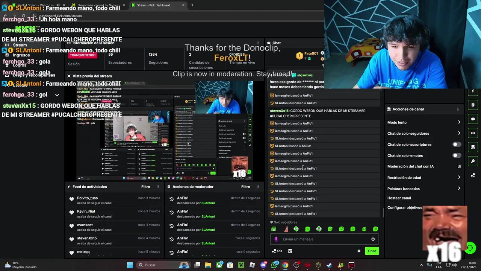Pick the Patrick star emote
This screenshot has height=271, width=481.
pos(285,229)
